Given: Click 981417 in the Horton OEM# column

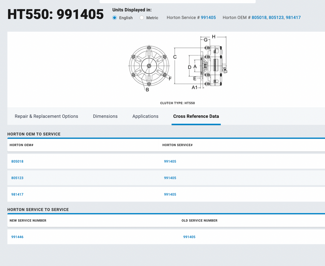Looking at the screenshot, I should click(17, 194).
